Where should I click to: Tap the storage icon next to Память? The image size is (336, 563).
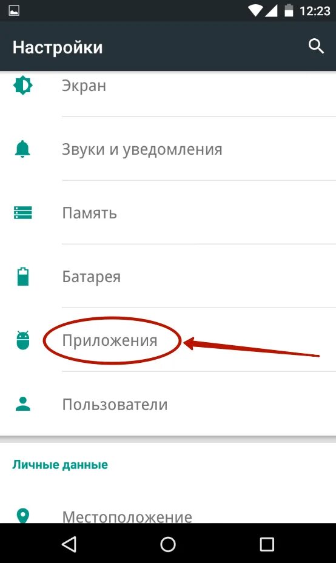[23, 212]
